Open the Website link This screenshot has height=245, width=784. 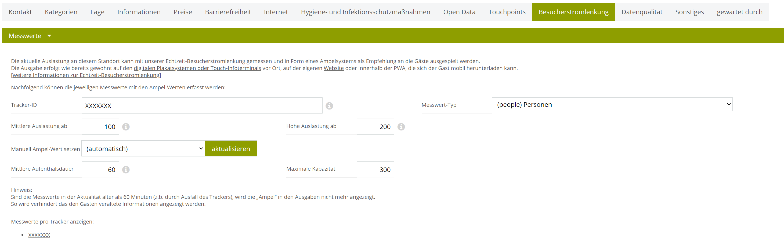tap(334, 68)
